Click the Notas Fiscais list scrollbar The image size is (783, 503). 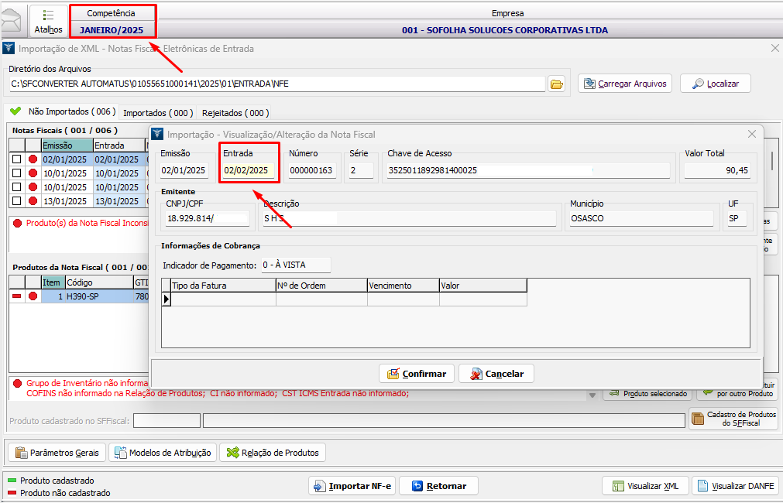click(x=771, y=161)
